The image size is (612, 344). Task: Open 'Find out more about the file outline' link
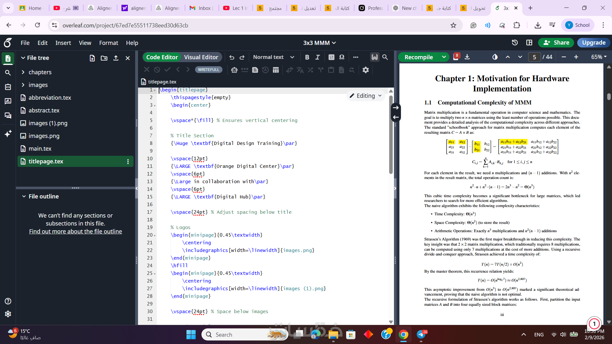tap(76, 232)
